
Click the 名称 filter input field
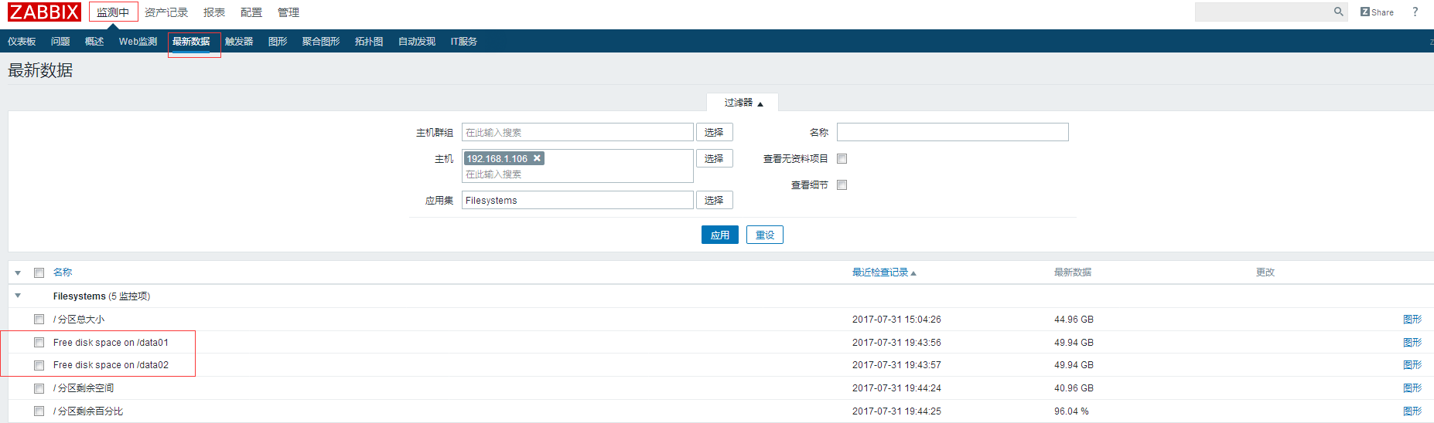952,133
